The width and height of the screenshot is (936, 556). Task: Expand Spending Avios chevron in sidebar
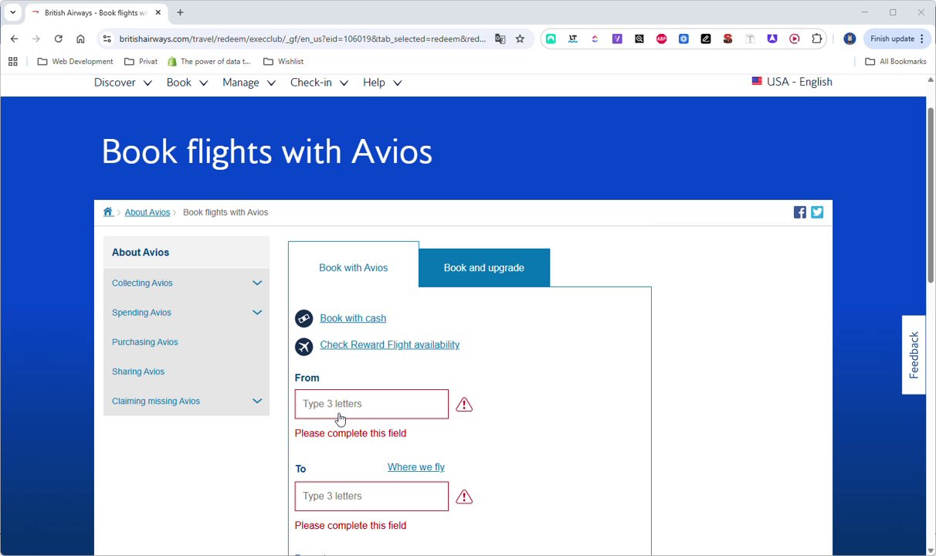point(257,313)
